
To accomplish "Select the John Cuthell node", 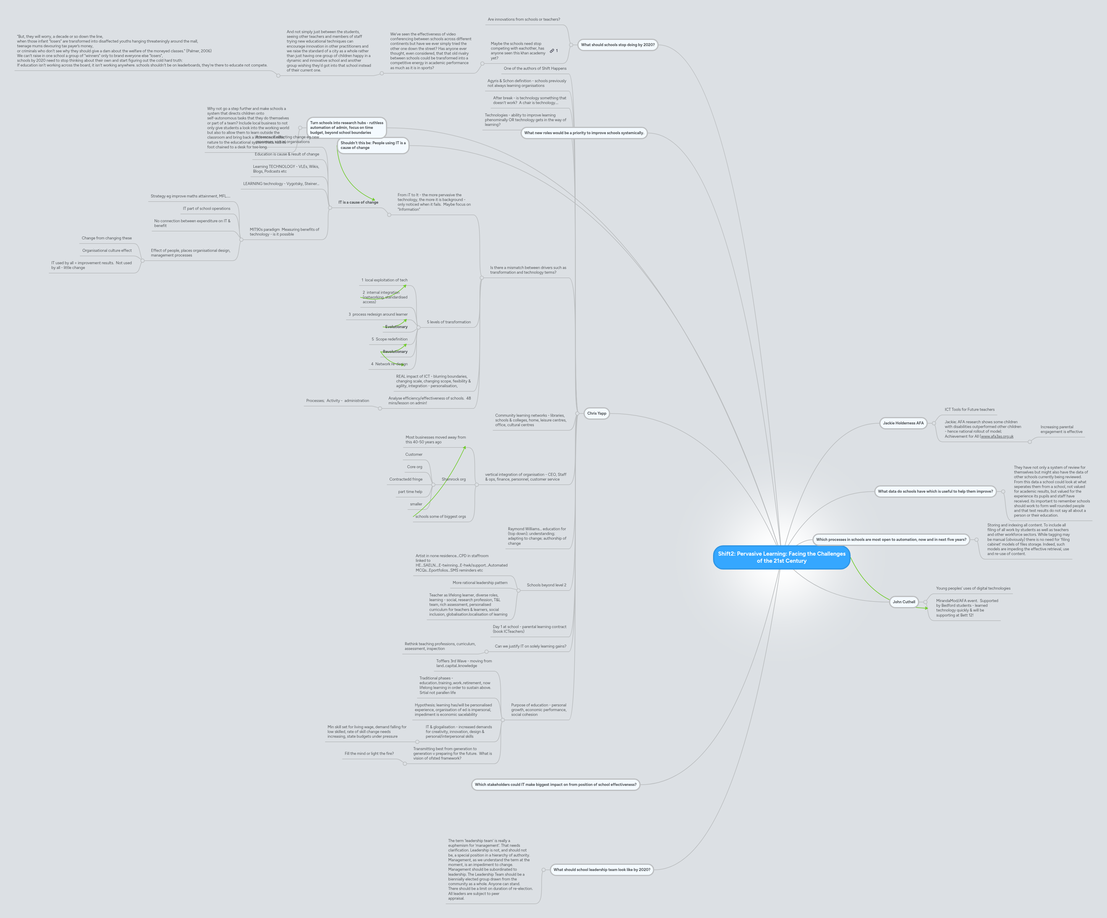I will pos(904,602).
